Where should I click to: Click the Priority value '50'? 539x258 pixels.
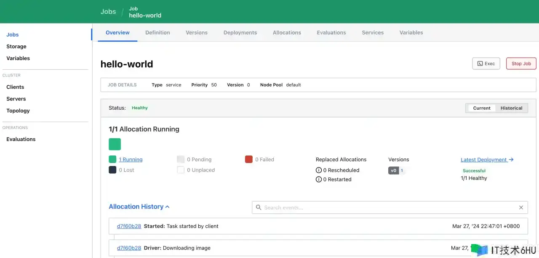(x=214, y=85)
